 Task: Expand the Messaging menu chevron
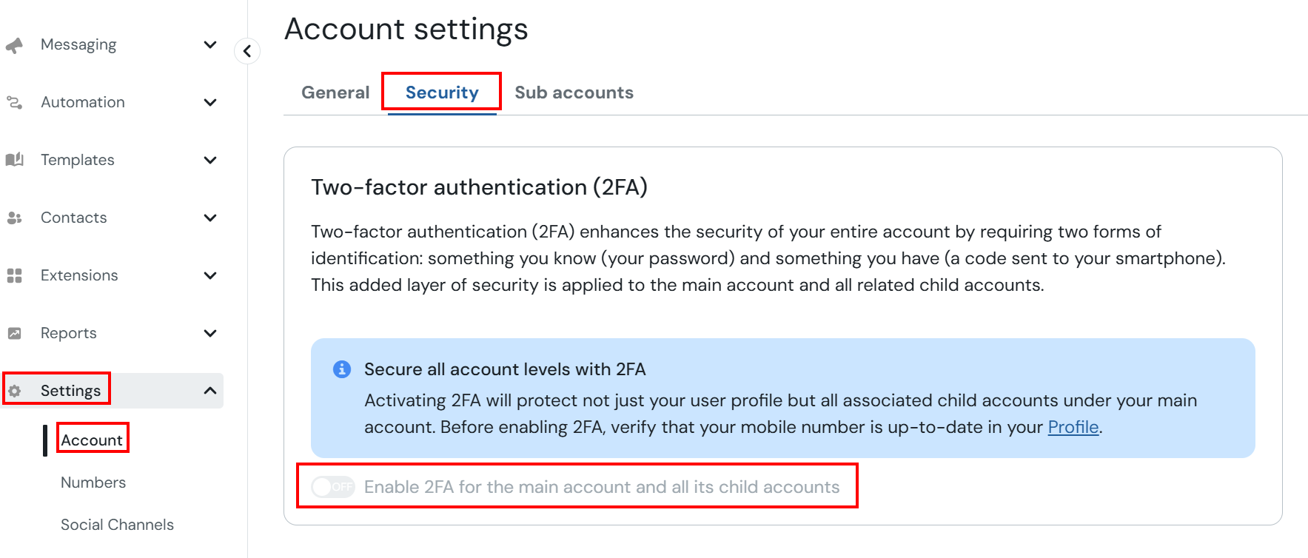210,45
